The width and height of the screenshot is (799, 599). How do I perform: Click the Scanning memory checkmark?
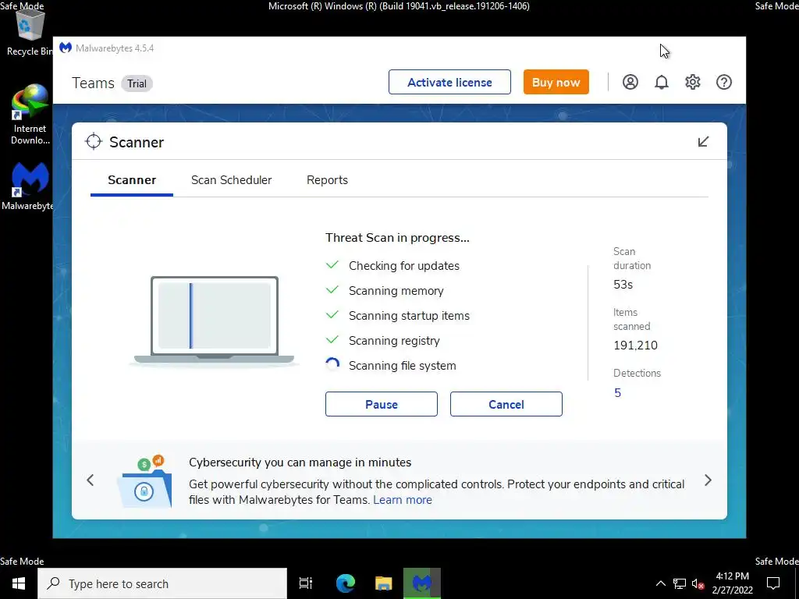tap(332, 290)
